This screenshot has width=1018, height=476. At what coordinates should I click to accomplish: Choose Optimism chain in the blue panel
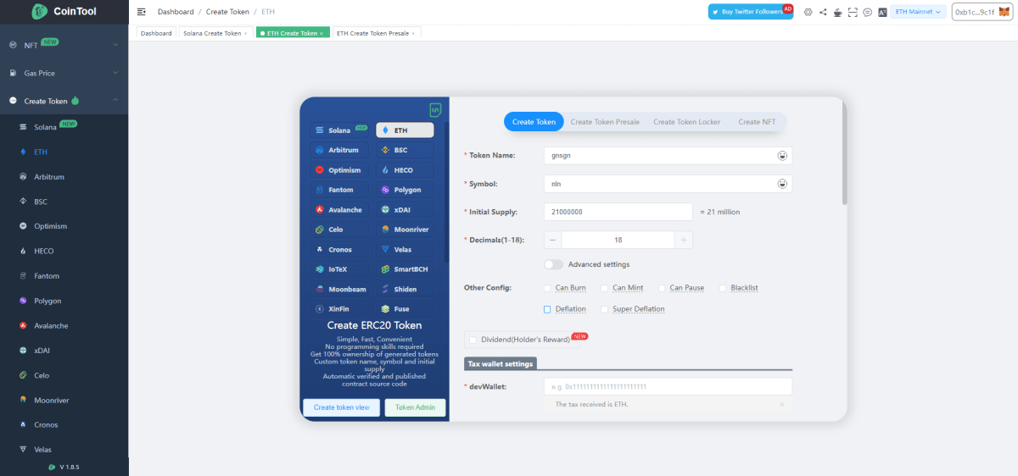tap(339, 170)
